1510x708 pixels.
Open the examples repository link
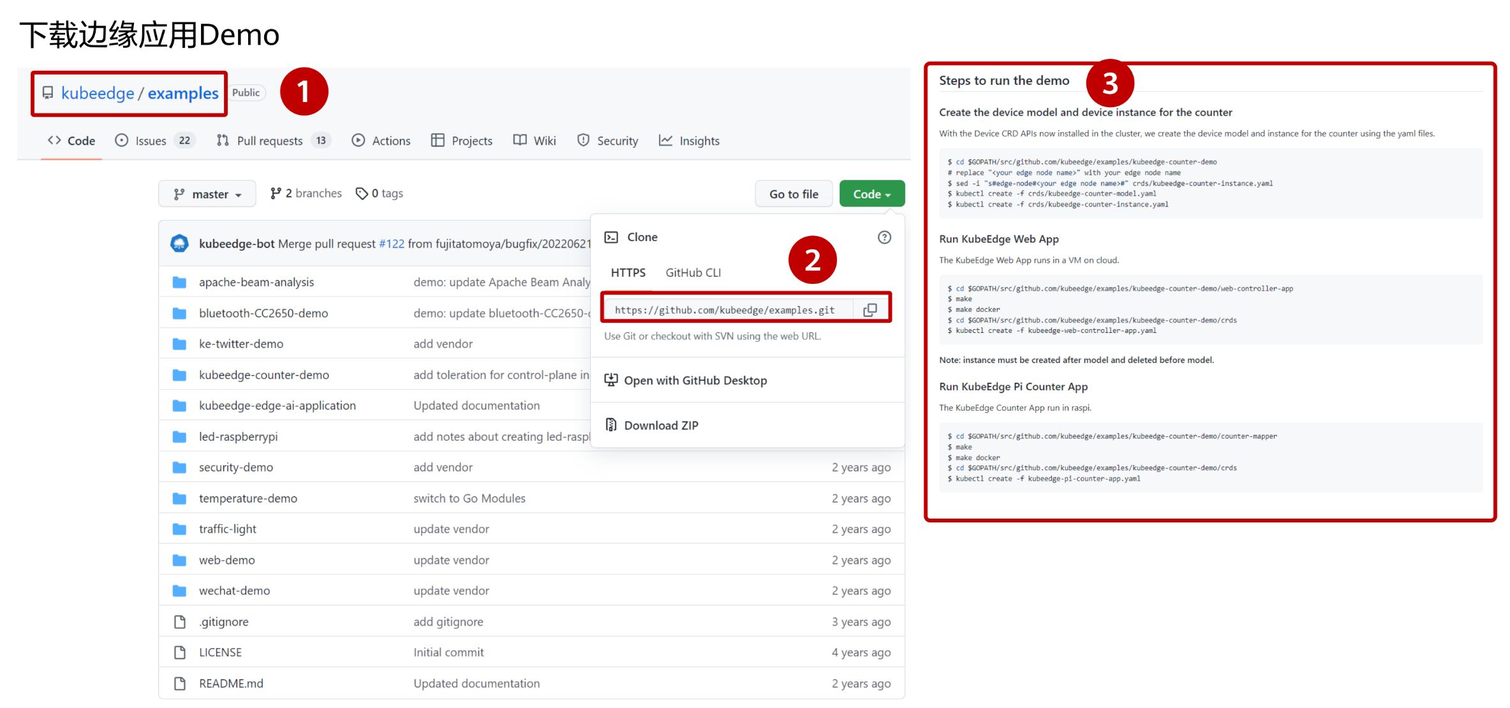tap(183, 93)
